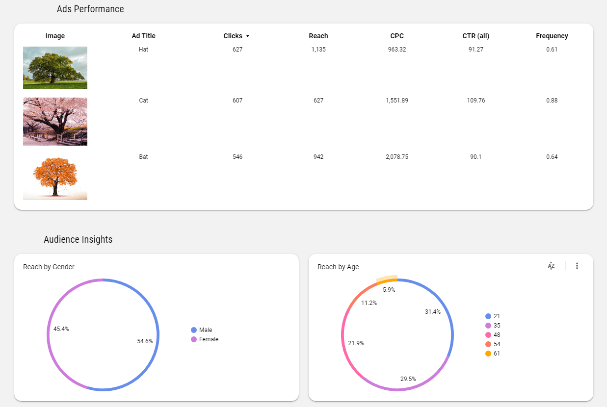Click the Bat ad title cell
The height and width of the screenshot is (407, 607).
pos(143,157)
